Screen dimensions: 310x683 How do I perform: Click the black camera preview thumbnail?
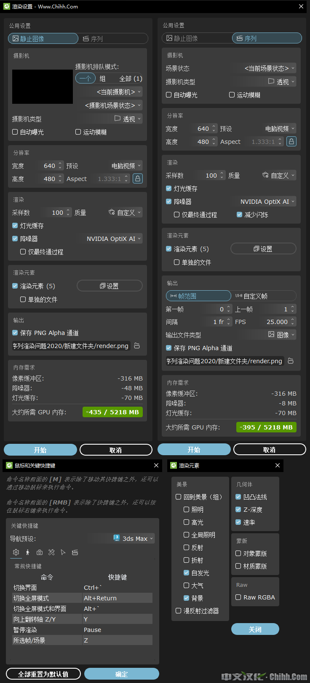(43, 87)
